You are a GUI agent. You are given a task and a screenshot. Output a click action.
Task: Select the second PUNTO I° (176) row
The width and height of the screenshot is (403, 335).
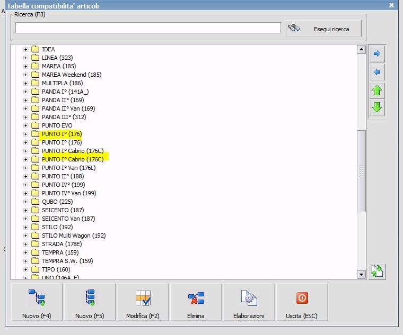(62, 142)
